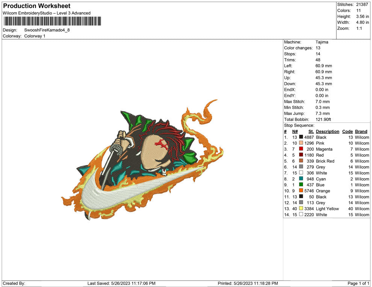372x287 pixels.
Task: Click the Cyan color swatch in row 8
Action: point(301,179)
